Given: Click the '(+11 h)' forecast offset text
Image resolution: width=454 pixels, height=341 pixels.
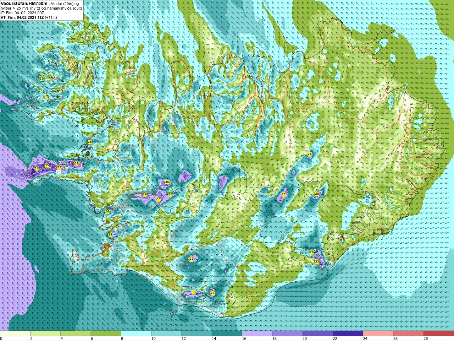Looking at the screenshot, I should 51,17.
